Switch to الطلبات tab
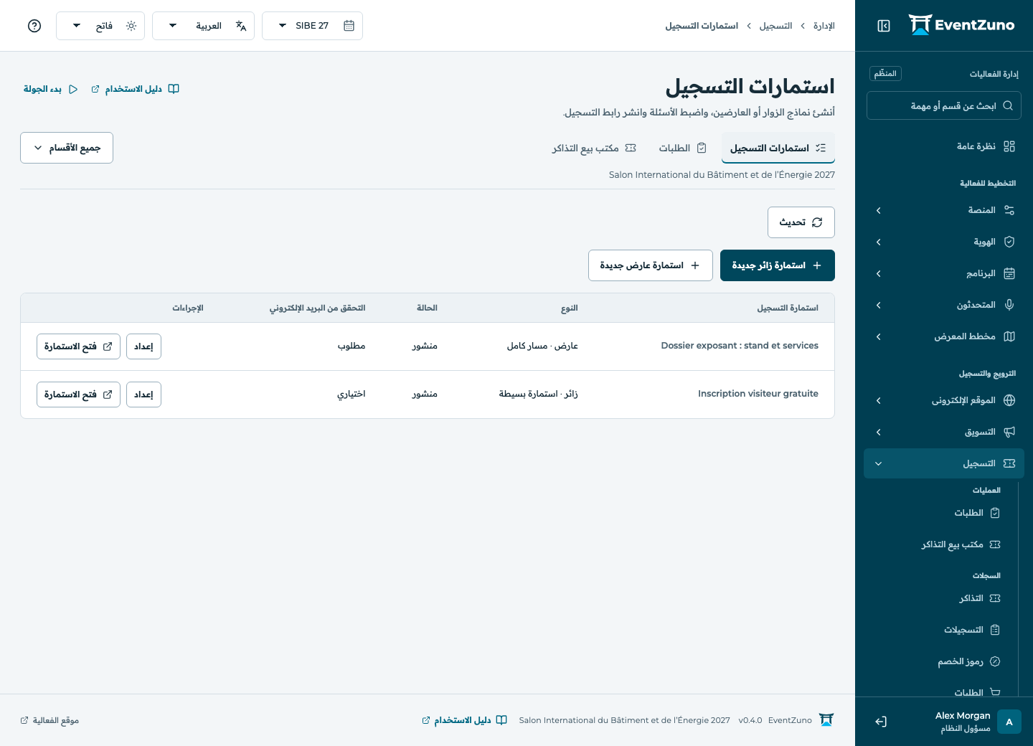 click(x=683, y=148)
